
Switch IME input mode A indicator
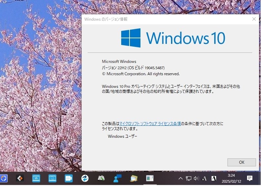click(x=214, y=178)
